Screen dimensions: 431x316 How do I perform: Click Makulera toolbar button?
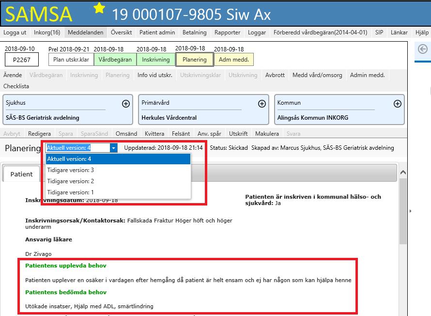(267, 134)
